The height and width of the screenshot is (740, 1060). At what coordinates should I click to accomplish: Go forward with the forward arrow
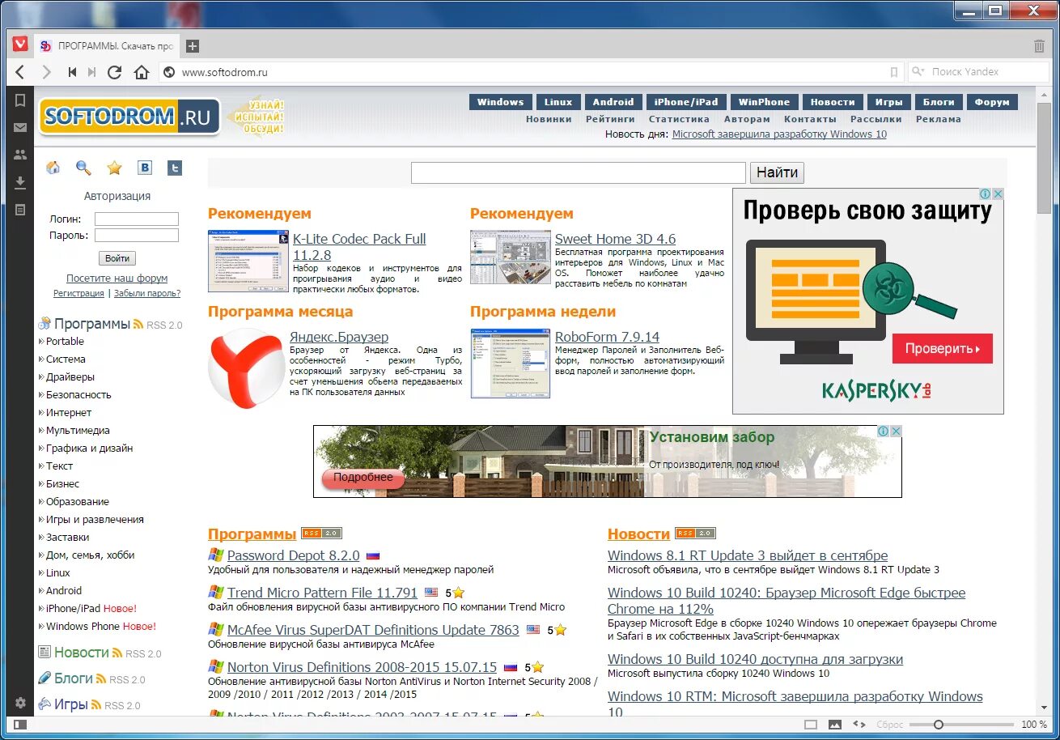46,72
